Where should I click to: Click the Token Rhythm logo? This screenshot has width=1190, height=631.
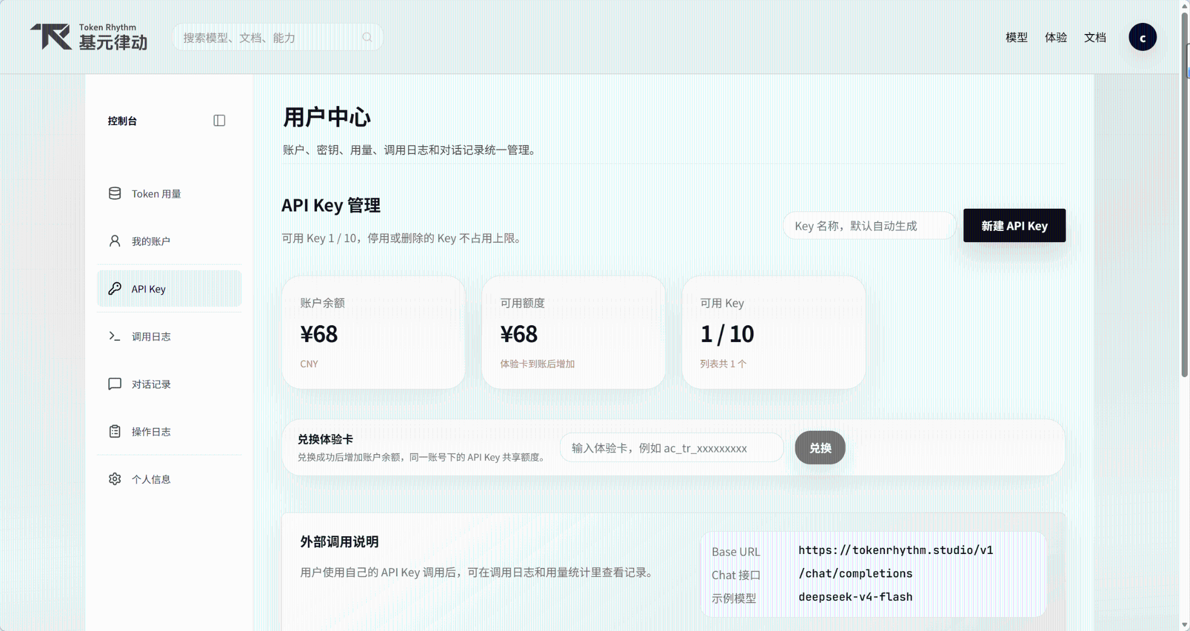(x=89, y=37)
